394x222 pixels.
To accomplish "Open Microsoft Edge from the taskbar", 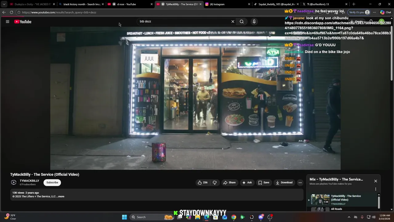I will pos(207,217).
